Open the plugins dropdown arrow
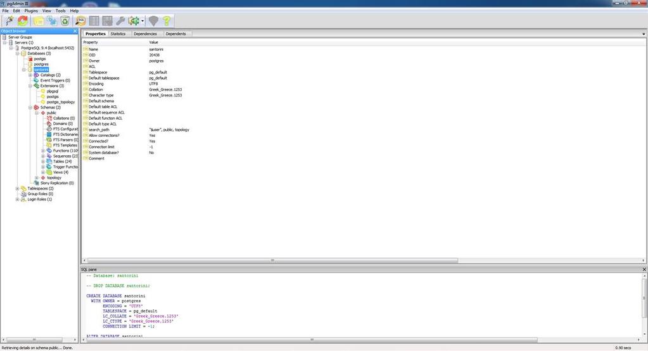Viewport: 648px width, 351px height. point(143,21)
